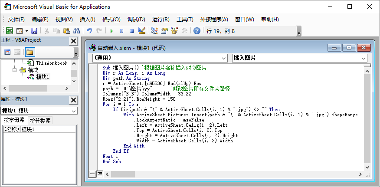Restore the 模块1 code window

point(349,48)
